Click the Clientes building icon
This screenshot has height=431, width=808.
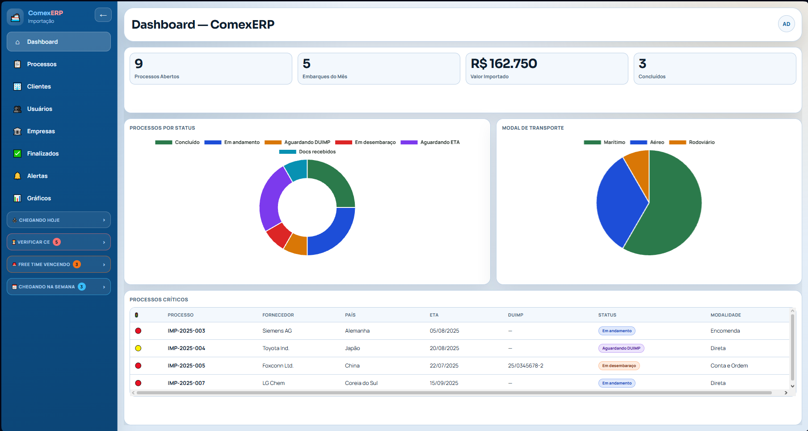(17, 87)
